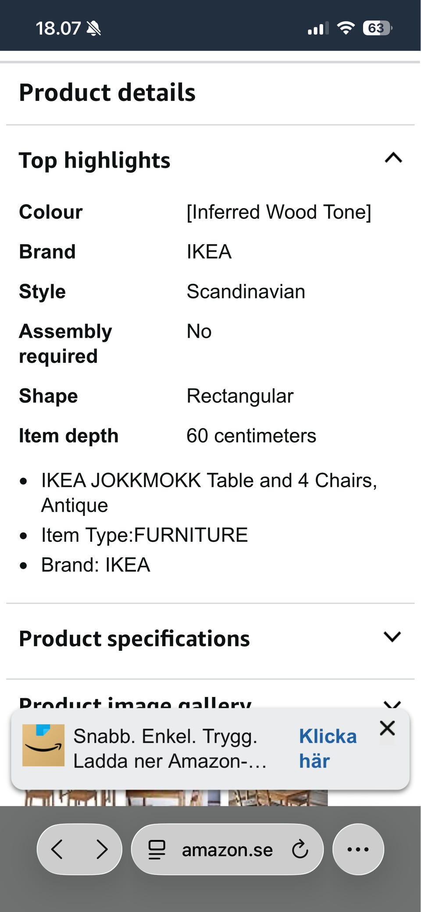Tap the Top highlights heading

pos(94,160)
